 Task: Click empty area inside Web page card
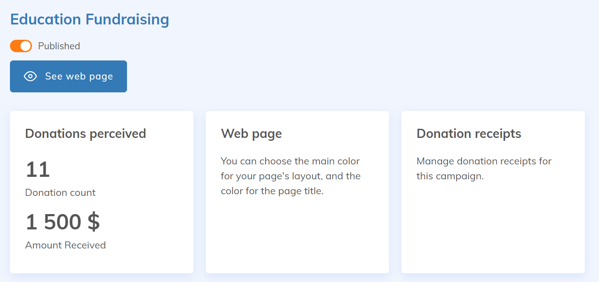(x=297, y=236)
